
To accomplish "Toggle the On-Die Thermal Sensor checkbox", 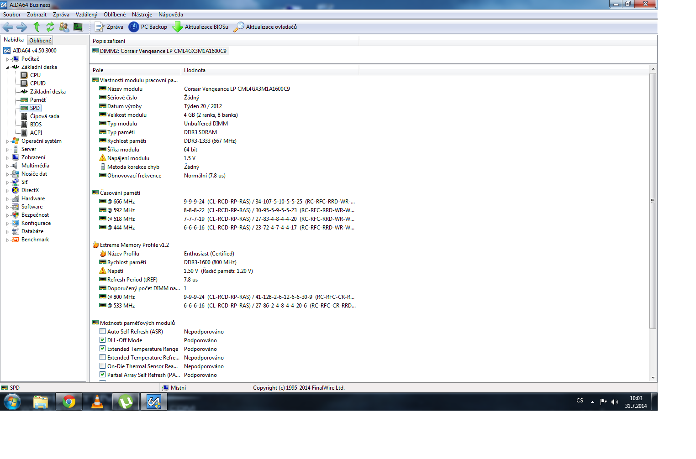I will click(x=103, y=366).
